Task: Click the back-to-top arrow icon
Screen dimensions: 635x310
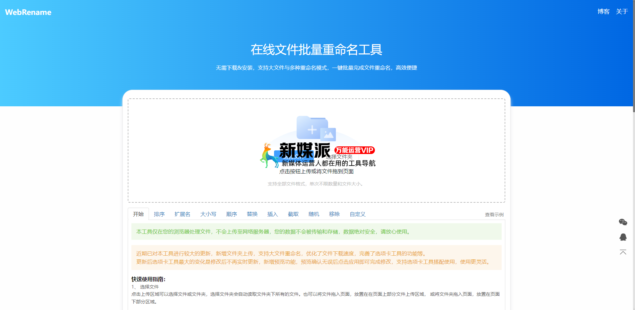Action: coord(623,252)
